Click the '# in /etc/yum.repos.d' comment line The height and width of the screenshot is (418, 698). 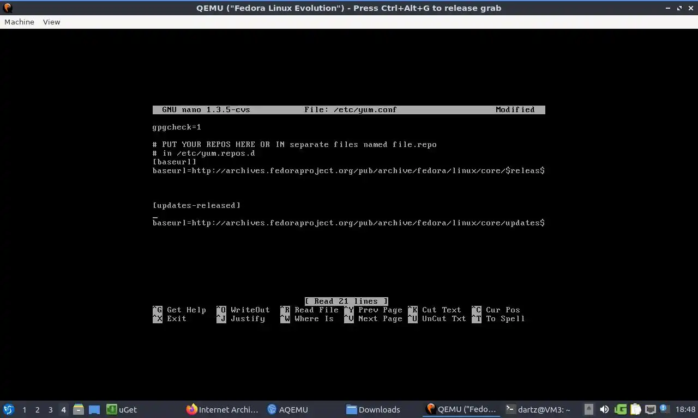204,153
